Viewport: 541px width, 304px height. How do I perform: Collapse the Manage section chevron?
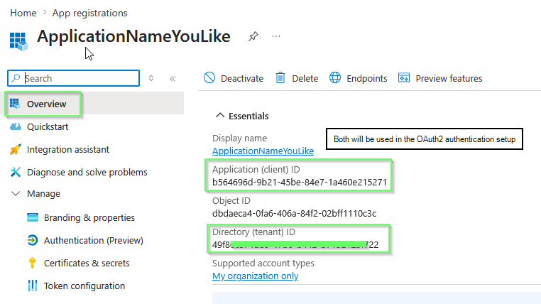(x=16, y=194)
